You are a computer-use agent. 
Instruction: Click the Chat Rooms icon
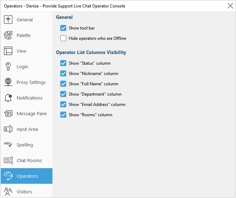pyautogui.click(x=8, y=161)
